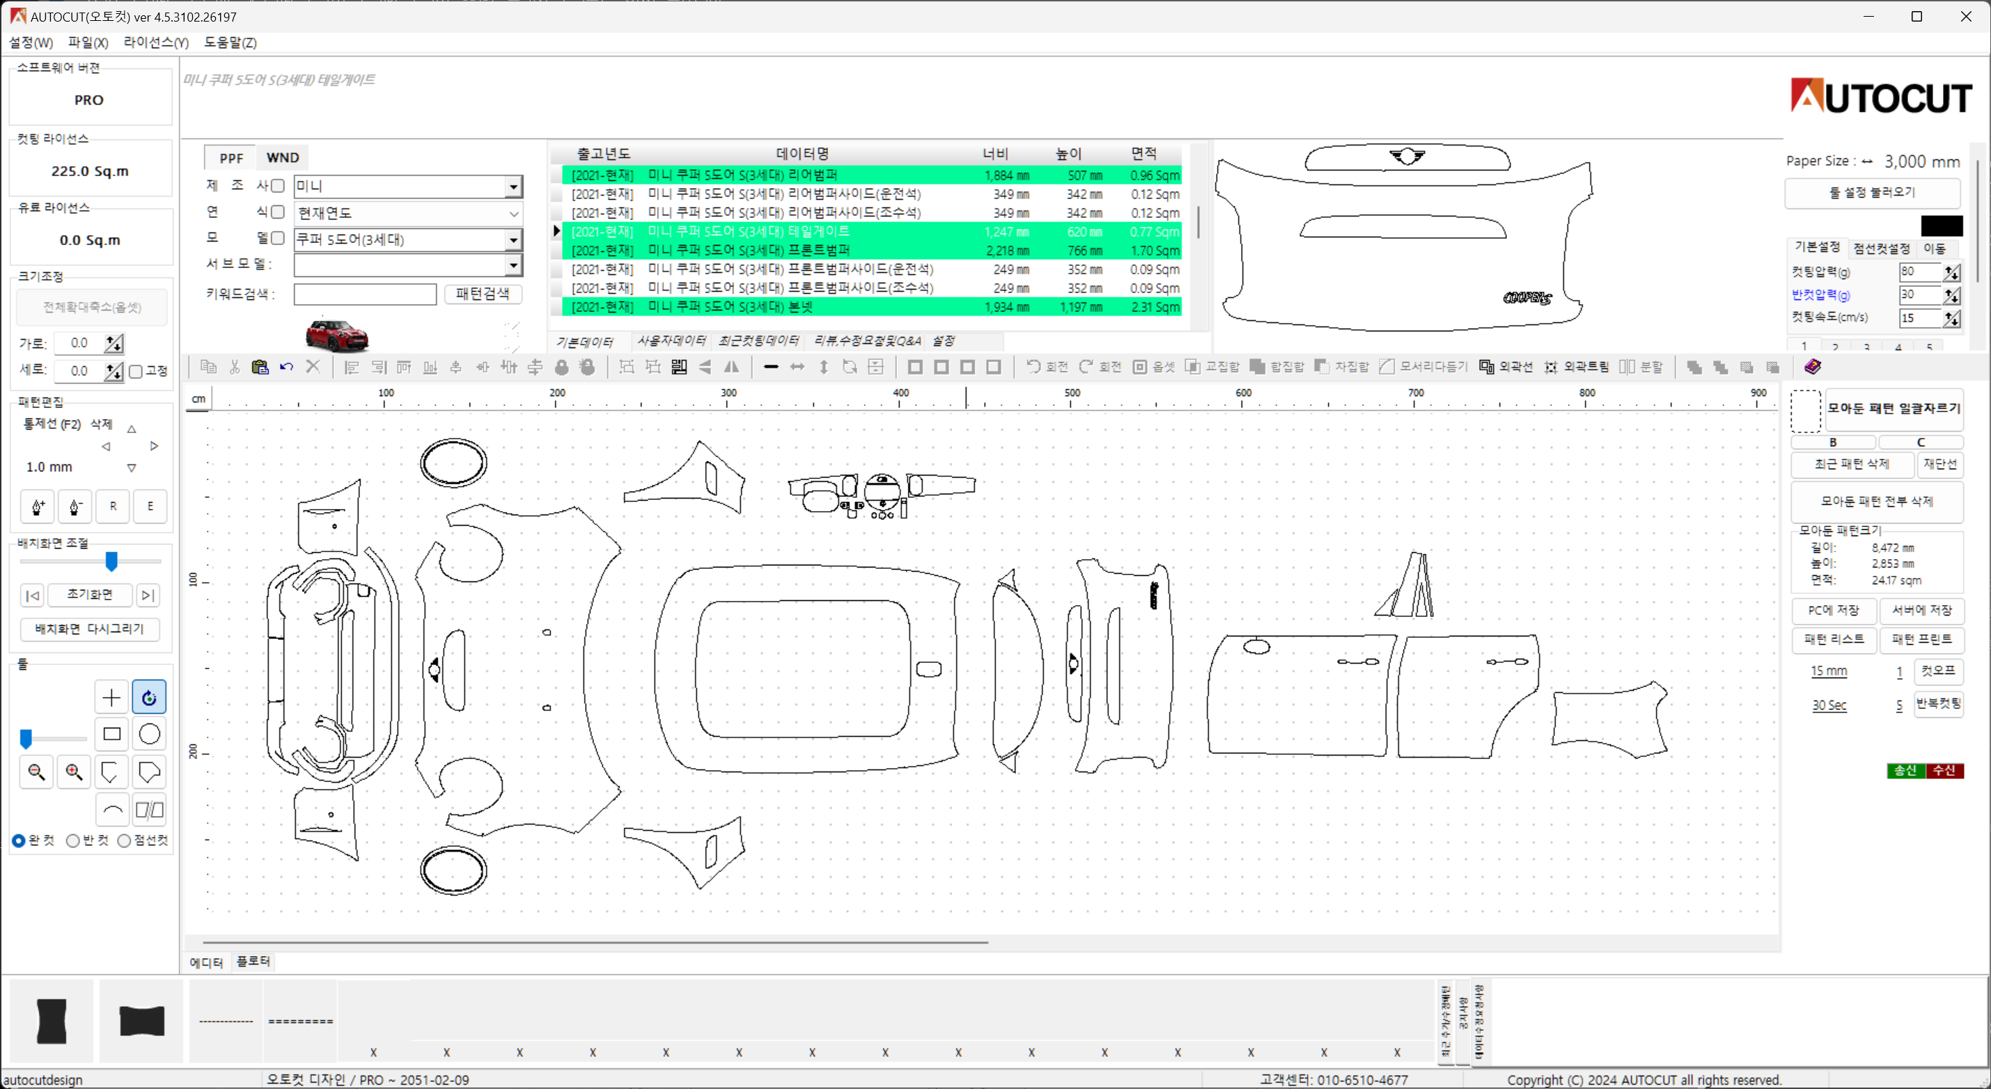Open the 도움말(Z) menu
1991x1089 pixels.
(231, 42)
